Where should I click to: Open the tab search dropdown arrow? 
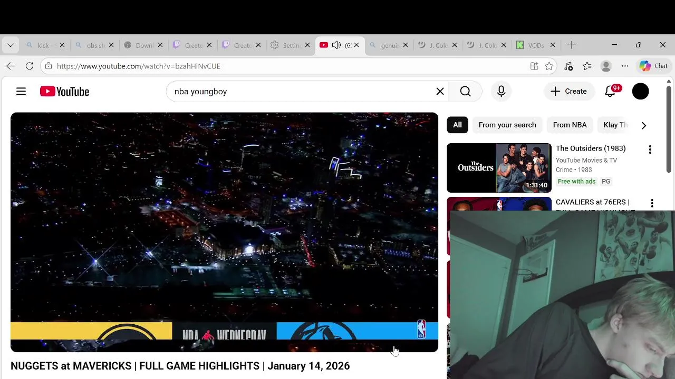click(11, 45)
